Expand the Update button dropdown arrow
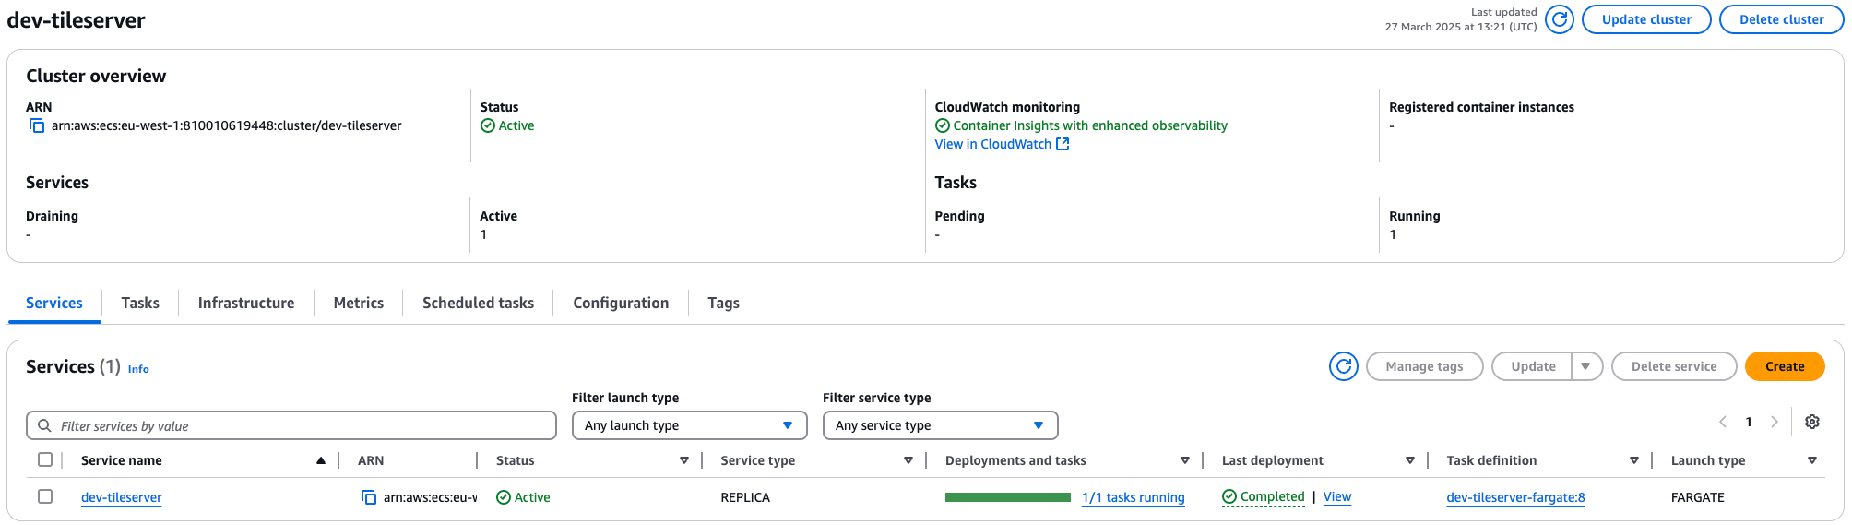The width and height of the screenshot is (1852, 525). pyautogui.click(x=1586, y=366)
